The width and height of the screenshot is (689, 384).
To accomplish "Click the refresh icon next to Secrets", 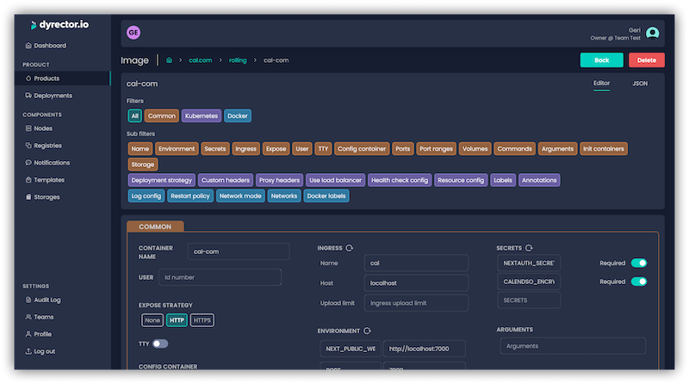I will [x=528, y=247].
